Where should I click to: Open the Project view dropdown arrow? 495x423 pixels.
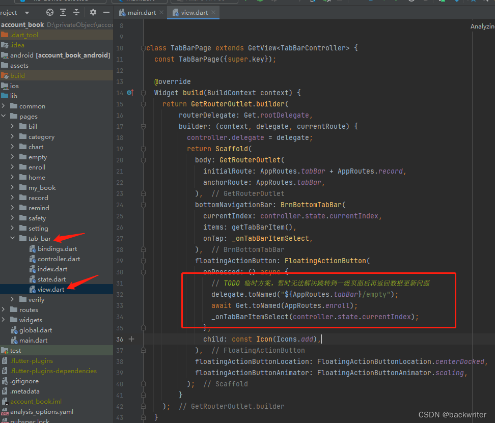point(27,13)
